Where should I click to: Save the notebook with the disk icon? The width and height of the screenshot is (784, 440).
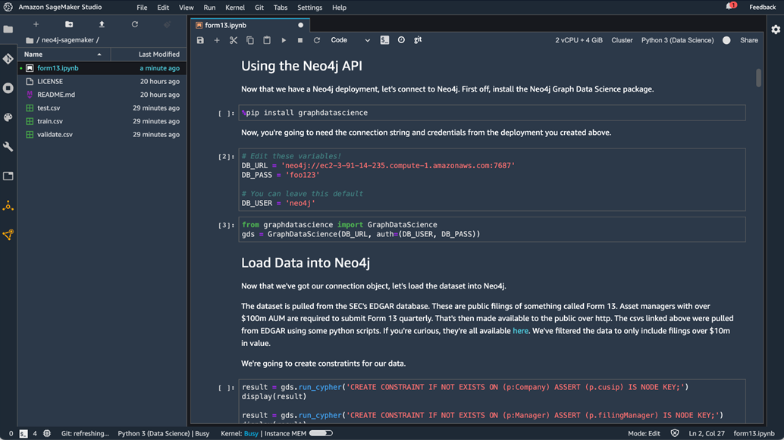200,40
